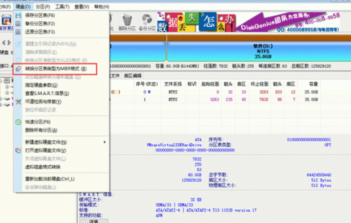Click the next disk right arrow
Image resolution: width=351 pixels, height=223 pixels.
click(x=9, y=43)
